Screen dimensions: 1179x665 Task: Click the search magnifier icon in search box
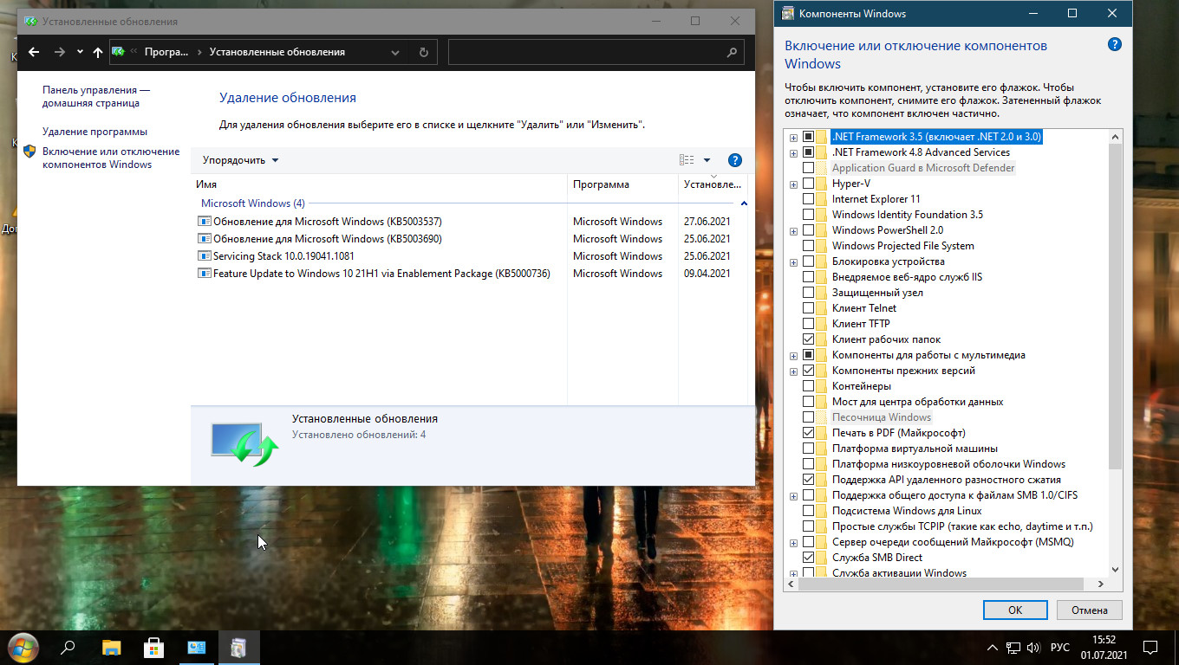tap(731, 52)
